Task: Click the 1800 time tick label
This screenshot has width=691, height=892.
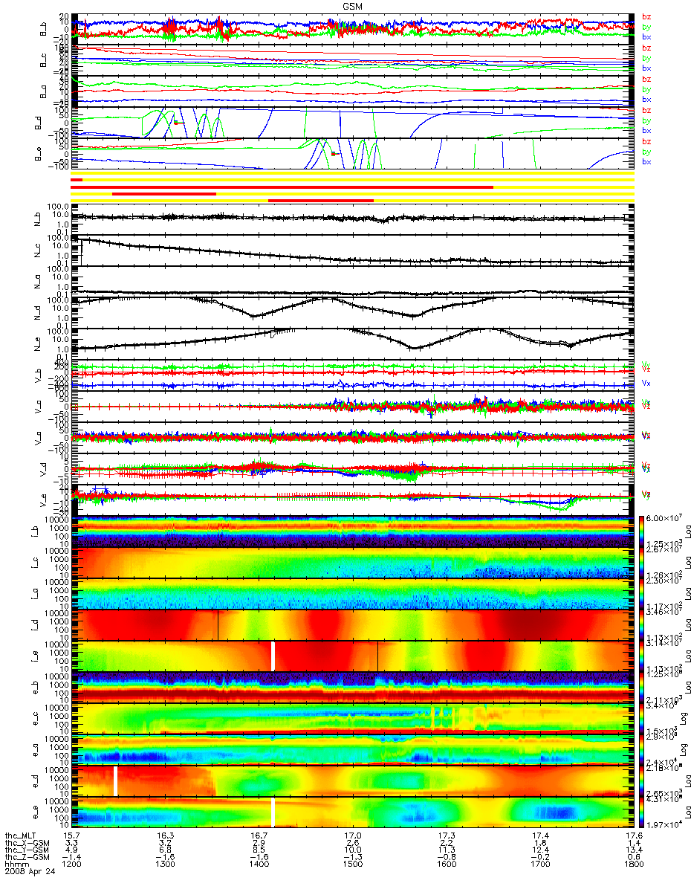Action: (634, 865)
